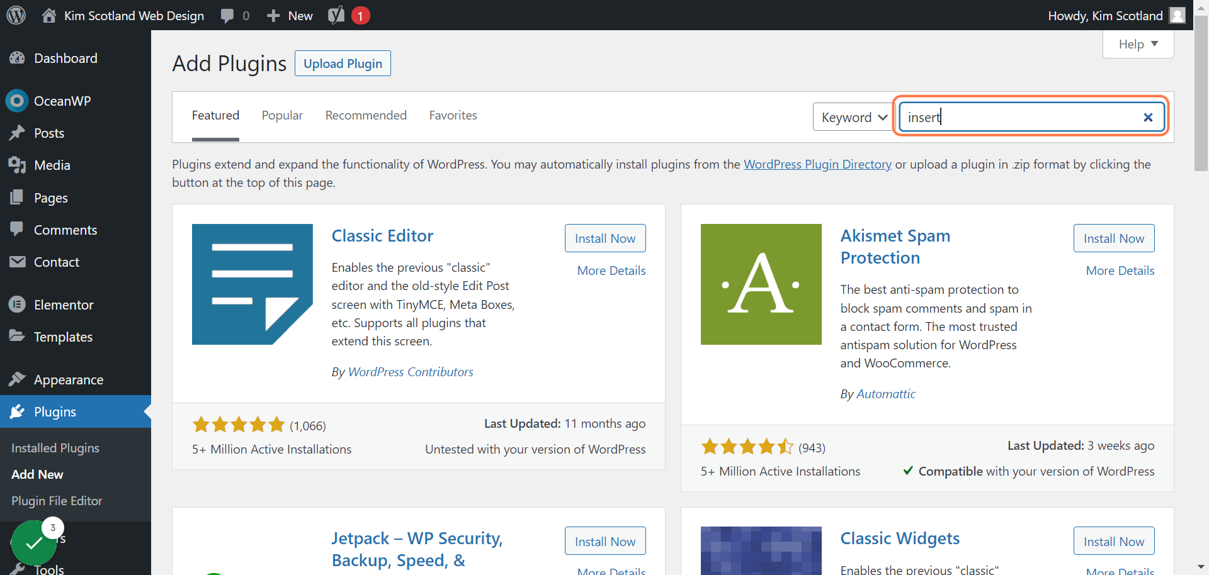Click '5+ Million Active Installations' under Classic Editor
Screen dimensions: 1209x575
tap(271, 449)
